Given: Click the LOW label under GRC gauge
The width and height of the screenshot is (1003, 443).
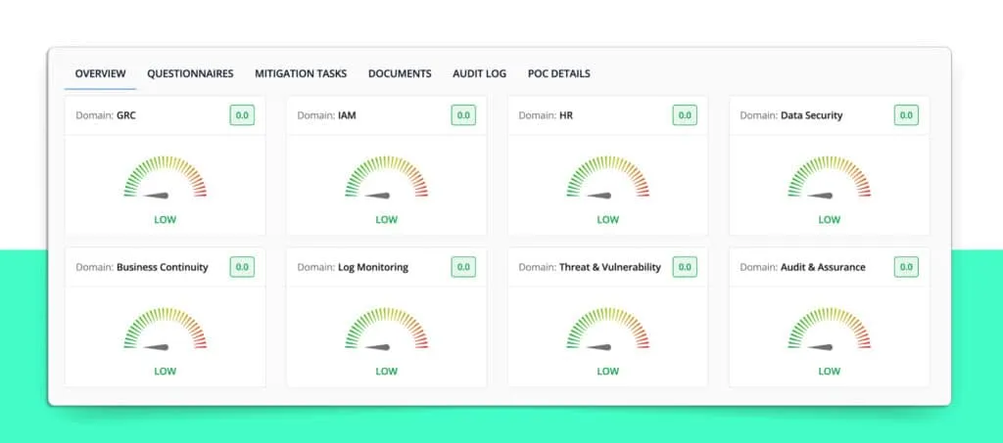Looking at the screenshot, I should point(165,220).
